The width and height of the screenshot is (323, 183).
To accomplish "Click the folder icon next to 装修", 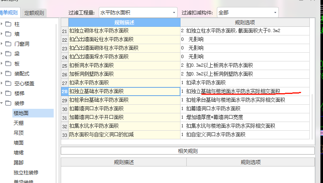I will click(x=8, y=103).
